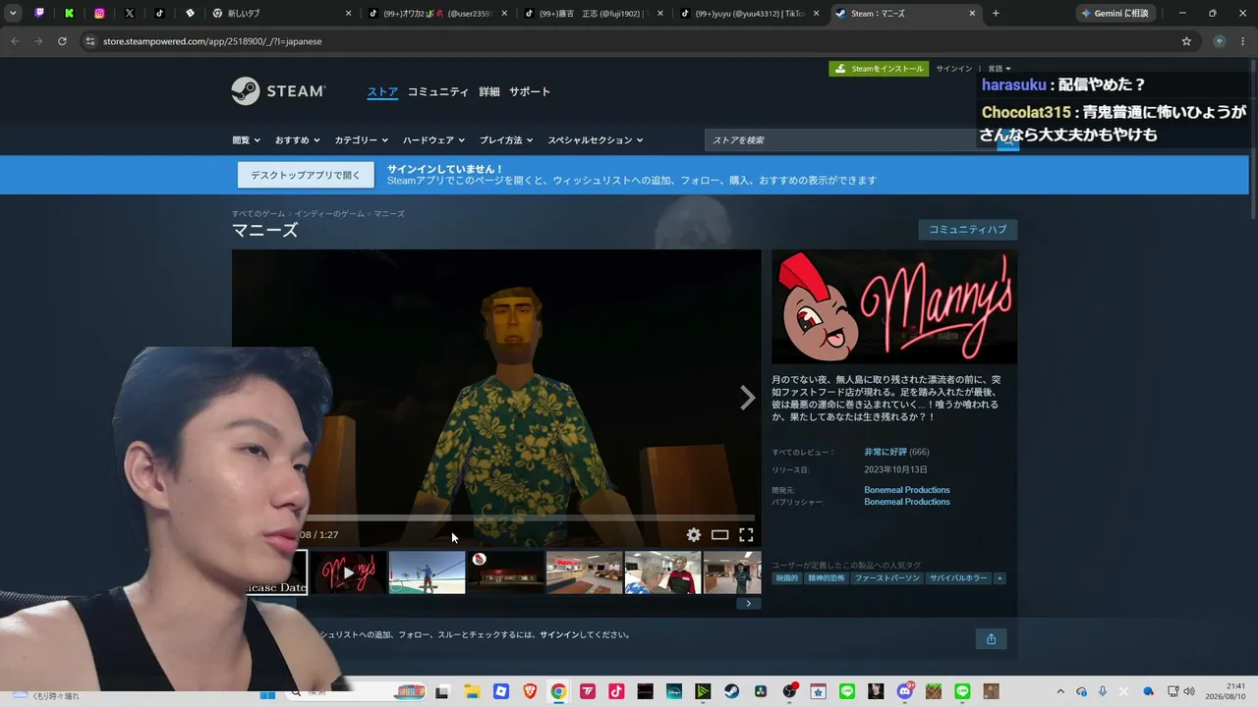1258x707 pixels.
Task: Open the コミュニティハブ button
Action: 968,230
